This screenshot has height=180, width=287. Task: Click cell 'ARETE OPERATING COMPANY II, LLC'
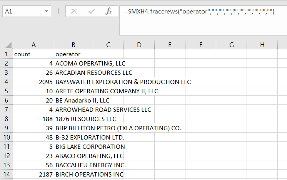(x=107, y=91)
